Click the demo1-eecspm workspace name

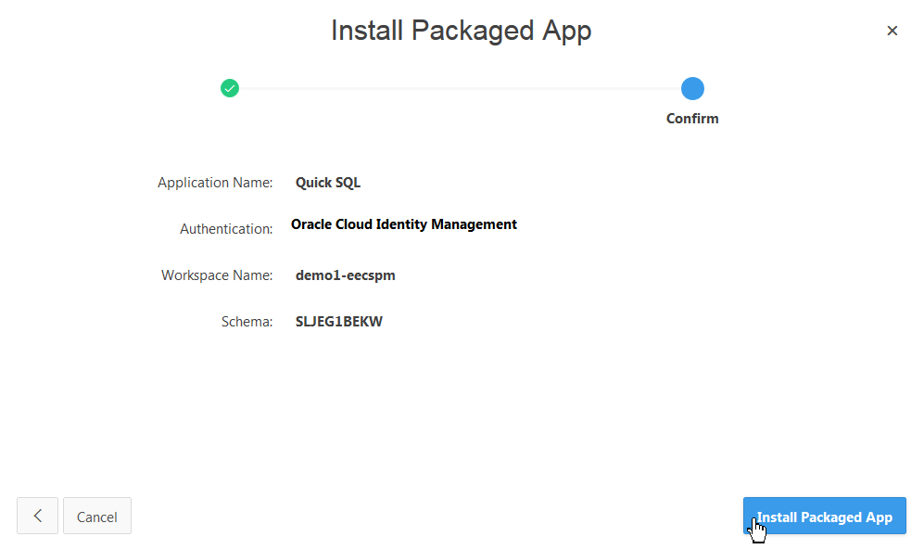[345, 274]
